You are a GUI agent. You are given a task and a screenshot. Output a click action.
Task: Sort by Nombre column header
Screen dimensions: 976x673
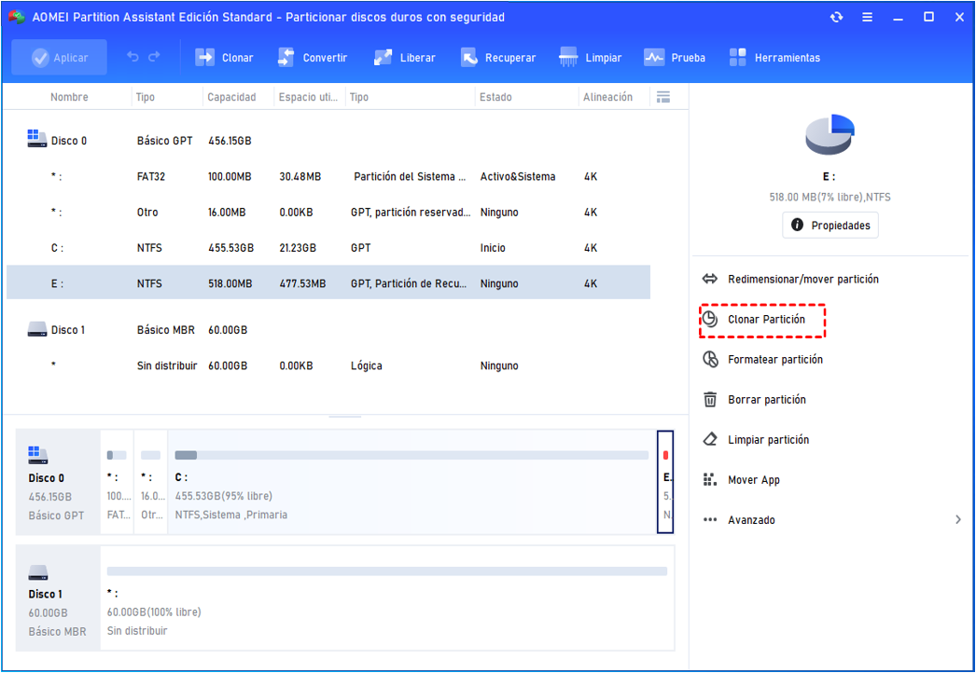point(69,97)
